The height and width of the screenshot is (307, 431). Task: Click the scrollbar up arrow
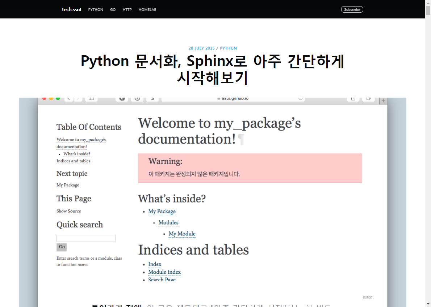click(428, 3)
